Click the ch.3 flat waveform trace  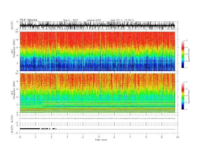(x=97, y=119)
